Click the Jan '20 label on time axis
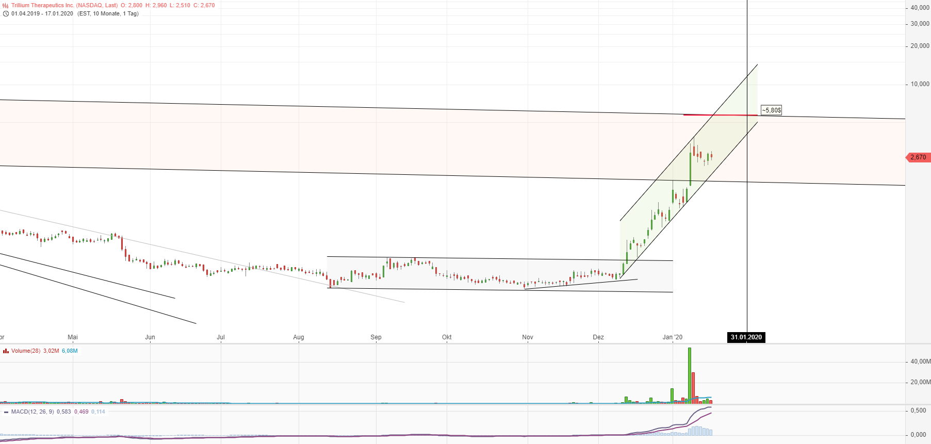The image size is (931, 444). pos(672,337)
